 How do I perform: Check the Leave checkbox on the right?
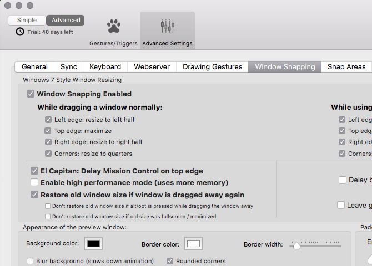click(x=341, y=205)
